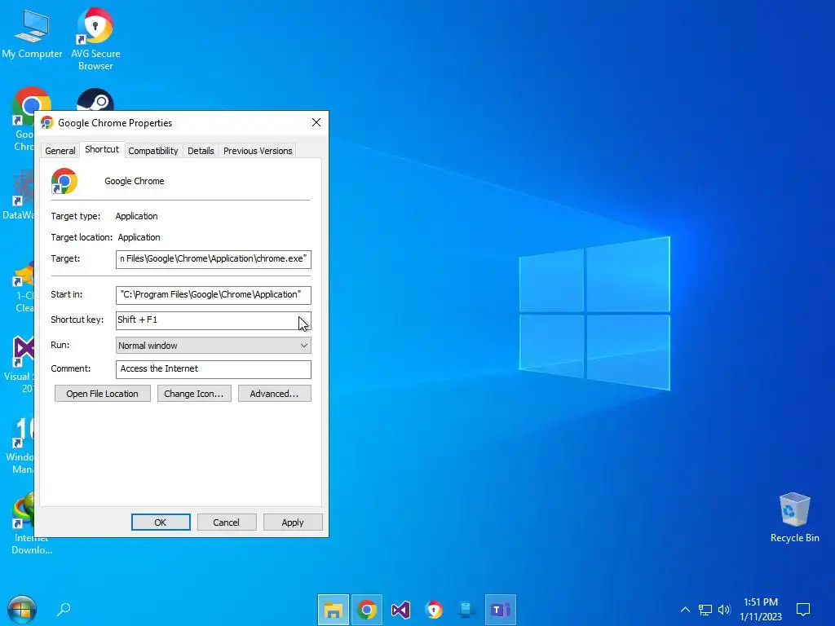Open File Explorer from the taskbar
The height and width of the screenshot is (626, 835).
click(334, 610)
